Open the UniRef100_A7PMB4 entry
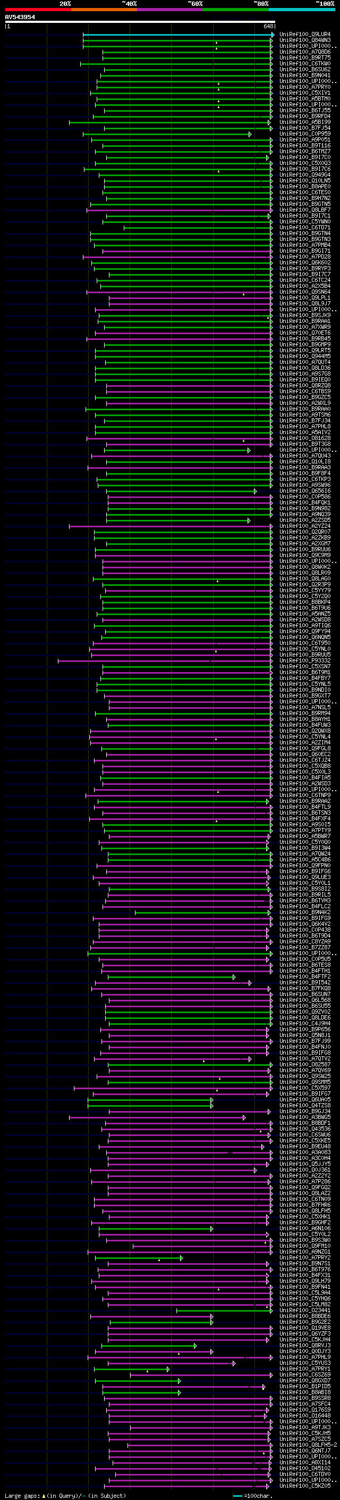The height and width of the screenshot is (1500, 340). coord(304,245)
